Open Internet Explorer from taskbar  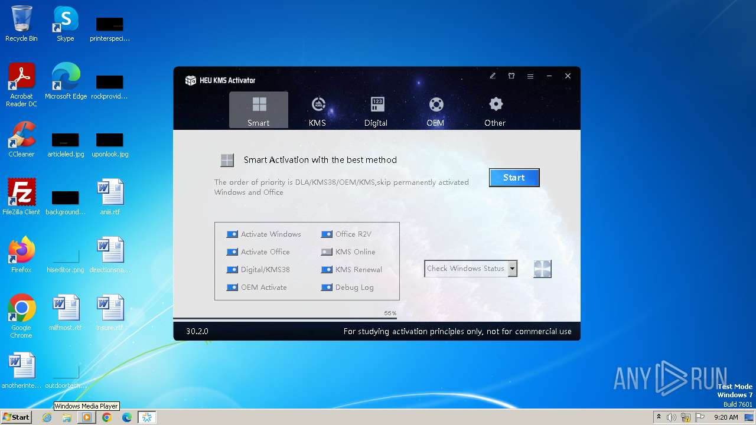click(47, 417)
